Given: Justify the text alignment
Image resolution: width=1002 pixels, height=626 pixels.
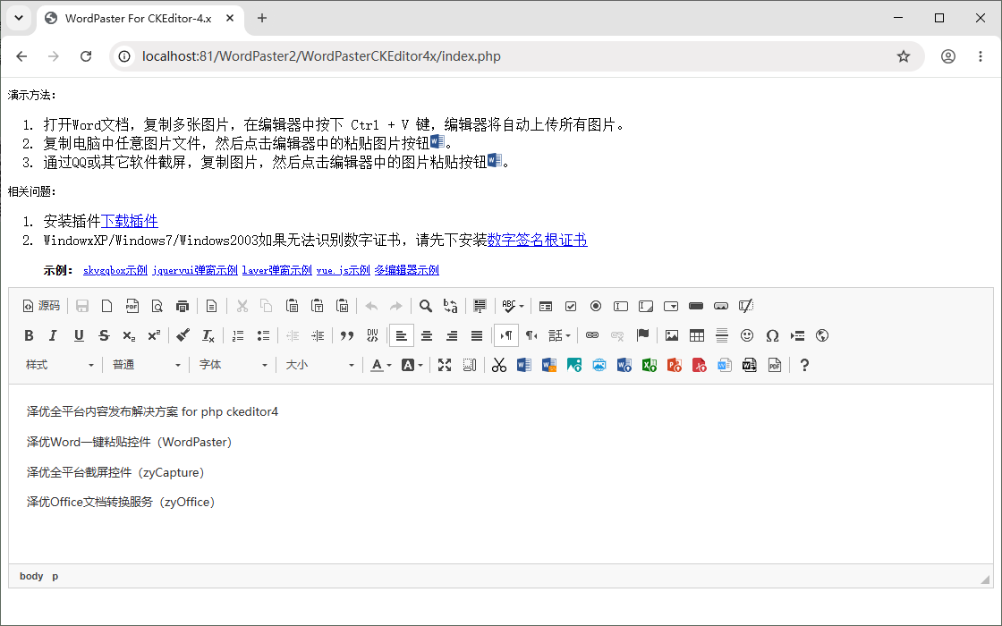Looking at the screenshot, I should click(x=477, y=335).
